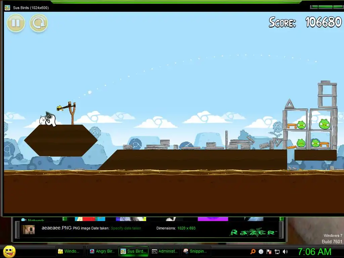Click the large upper-right green pig
The image size is (344, 258).
pyautogui.click(x=325, y=124)
